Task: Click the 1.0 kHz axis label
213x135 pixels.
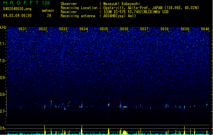Action: pos(3,61)
